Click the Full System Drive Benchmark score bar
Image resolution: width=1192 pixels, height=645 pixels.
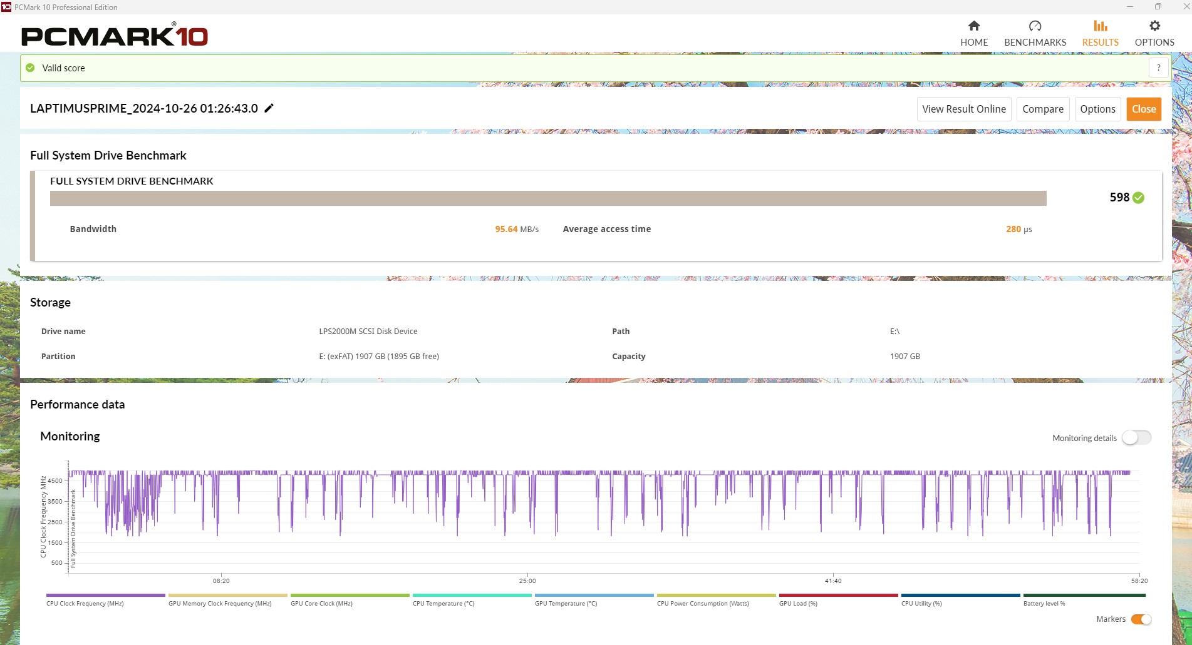coord(548,198)
